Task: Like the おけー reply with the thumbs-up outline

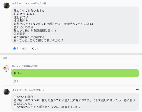Action: (14, 81)
